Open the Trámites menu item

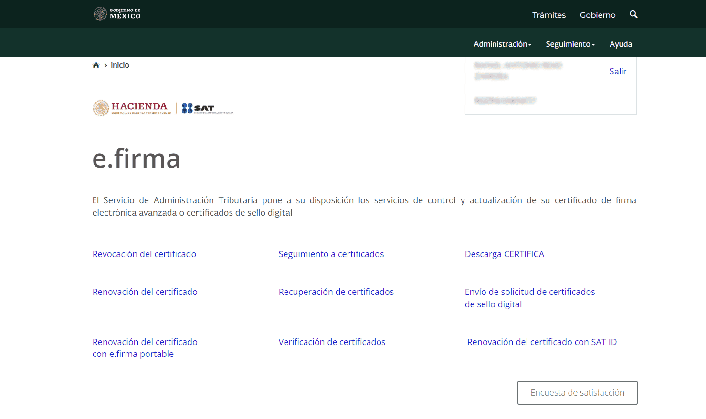click(548, 15)
